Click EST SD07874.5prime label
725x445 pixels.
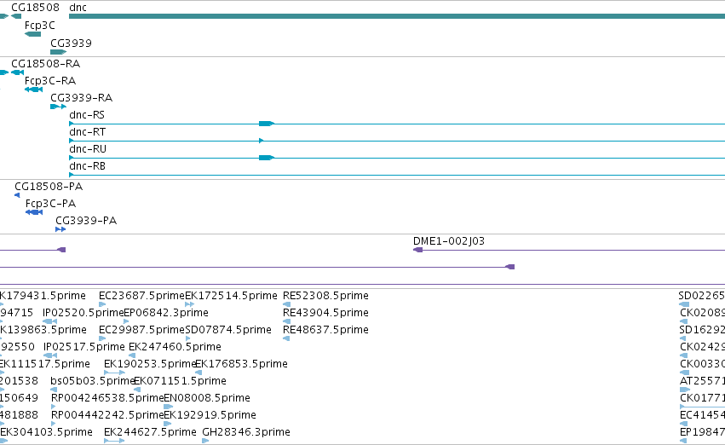[228, 330]
